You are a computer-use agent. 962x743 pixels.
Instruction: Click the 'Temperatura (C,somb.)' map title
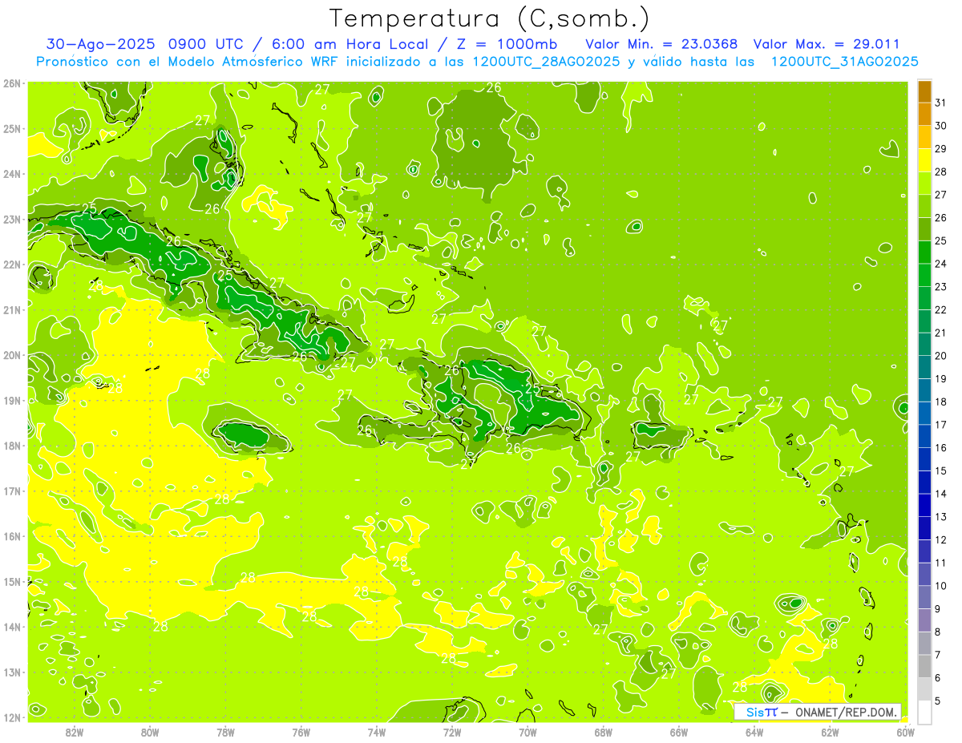tap(489, 18)
